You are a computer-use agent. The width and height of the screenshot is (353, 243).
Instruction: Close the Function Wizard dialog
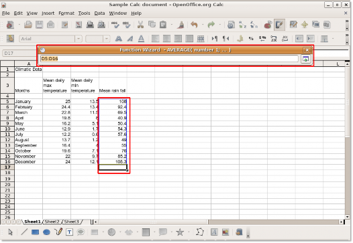tap(307, 50)
